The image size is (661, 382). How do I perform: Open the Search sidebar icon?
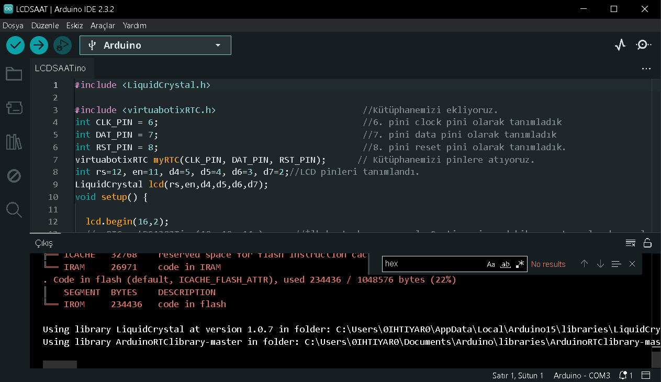(14, 210)
